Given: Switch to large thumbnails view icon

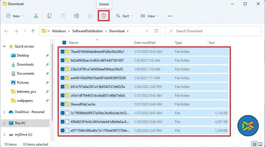Looking at the screenshot, I should coord(261,144).
